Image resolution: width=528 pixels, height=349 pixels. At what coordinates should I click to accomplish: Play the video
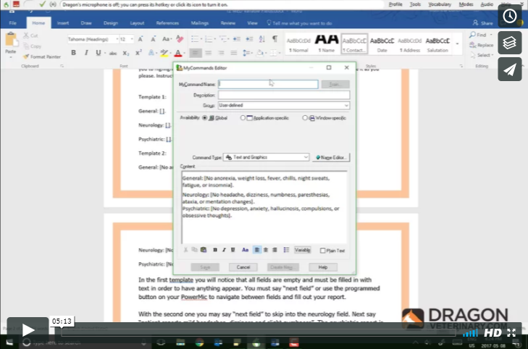tap(28, 330)
